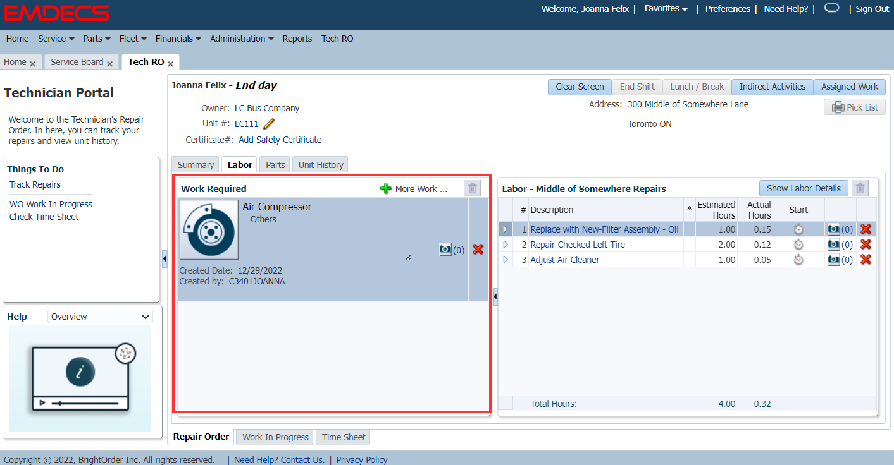This screenshot has height=465, width=894.
Task: Click the Air Compressor brake disc image
Action: pyautogui.click(x=209, y=230)
